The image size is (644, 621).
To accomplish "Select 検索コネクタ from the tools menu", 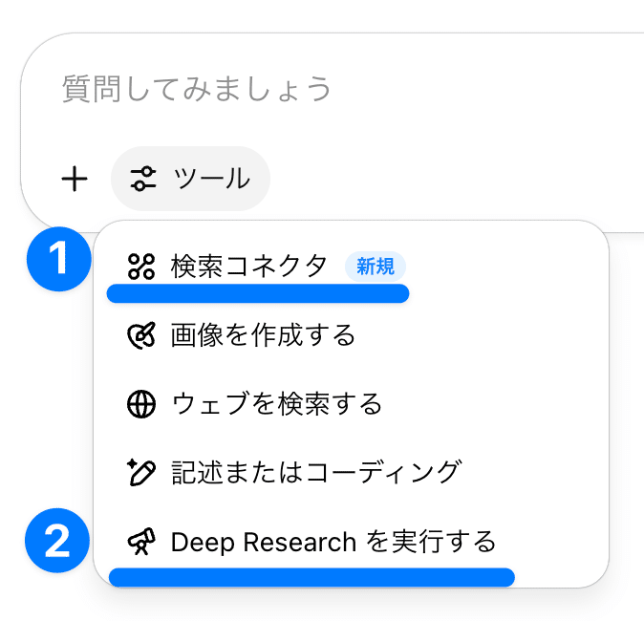I will click(x=248, y=266).
